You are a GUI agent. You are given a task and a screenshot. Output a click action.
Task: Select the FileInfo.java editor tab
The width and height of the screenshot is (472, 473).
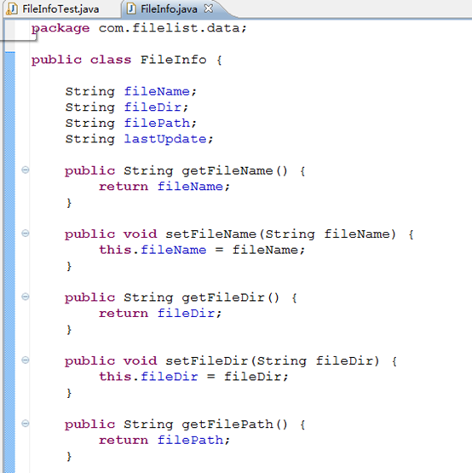[169, 9]
